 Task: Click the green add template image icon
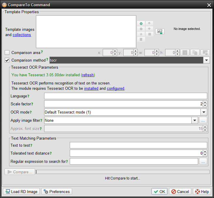coord(141,23)
